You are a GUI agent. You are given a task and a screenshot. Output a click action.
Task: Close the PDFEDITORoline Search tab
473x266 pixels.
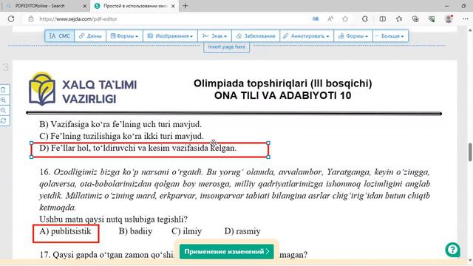pos(85,6)
